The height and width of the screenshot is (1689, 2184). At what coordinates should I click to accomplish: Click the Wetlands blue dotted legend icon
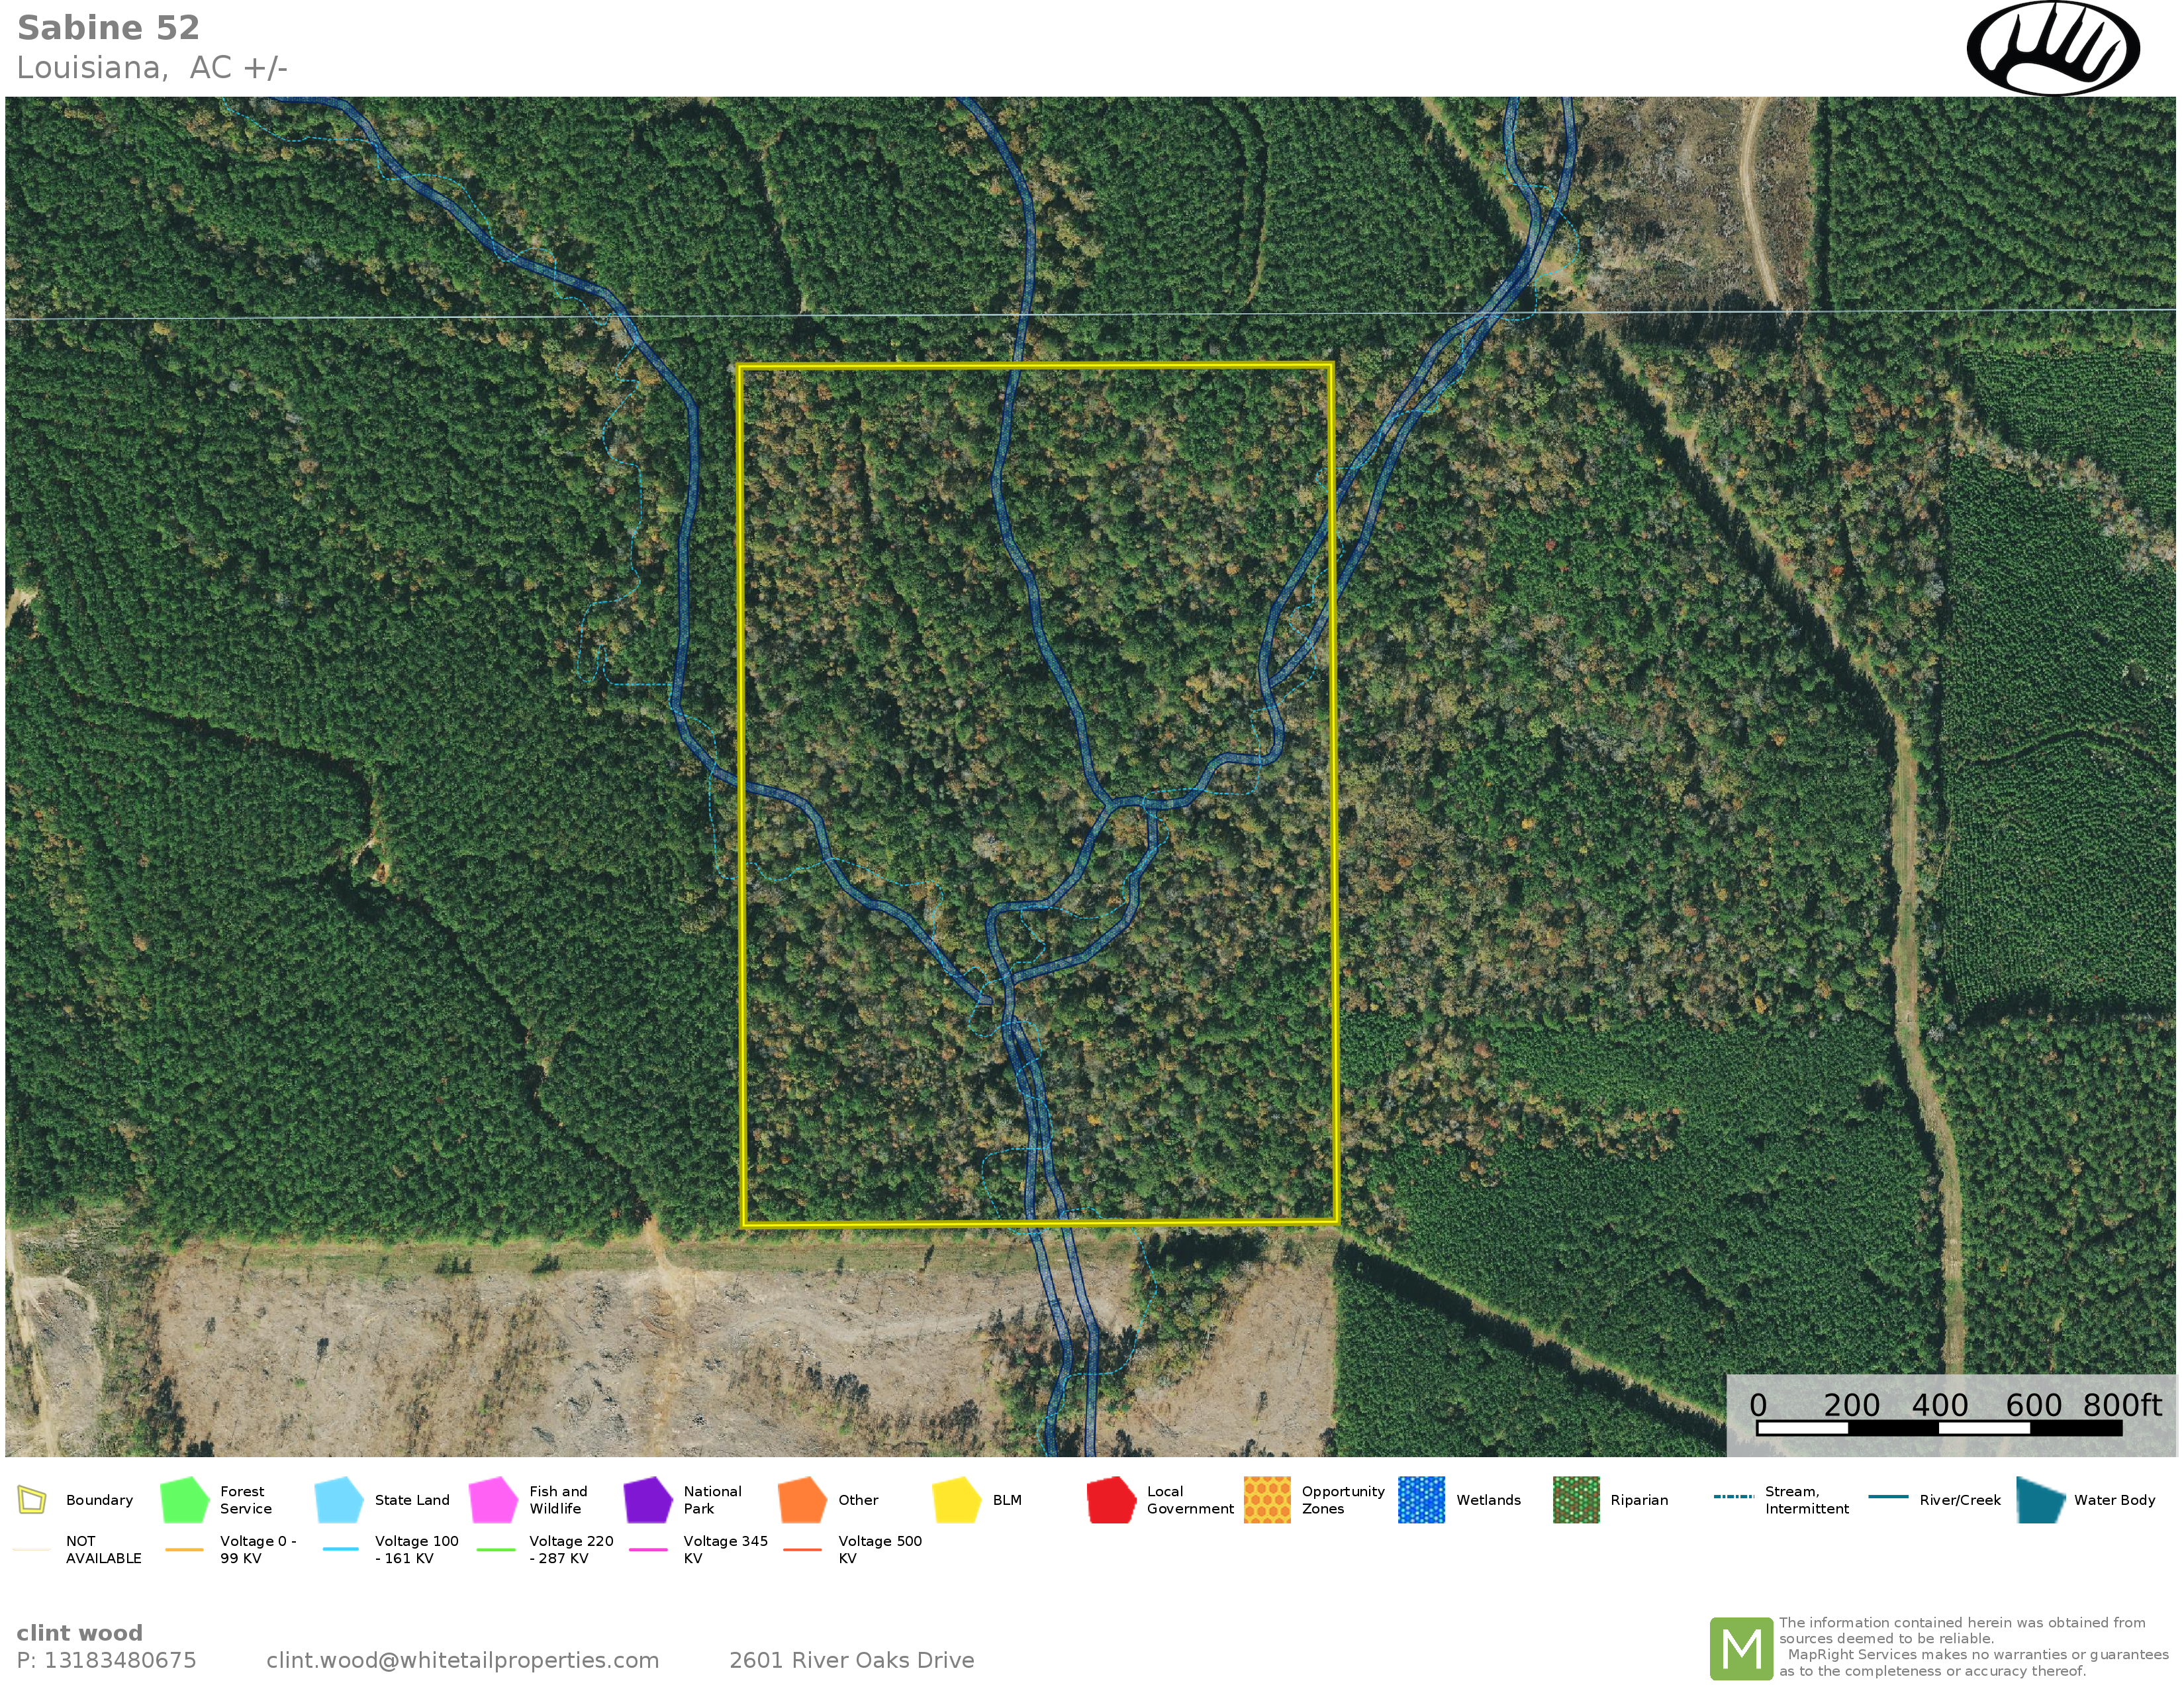click(1421, 1500)
